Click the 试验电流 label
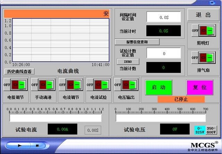Screen dimensions: 222x154 26,130
